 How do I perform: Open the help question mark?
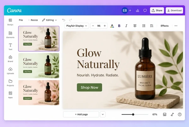coord(180,114)
